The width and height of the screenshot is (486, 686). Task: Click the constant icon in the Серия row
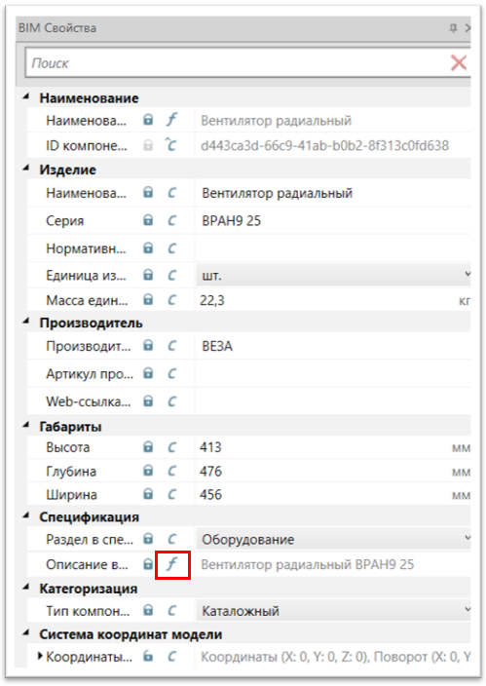point(172,220)
